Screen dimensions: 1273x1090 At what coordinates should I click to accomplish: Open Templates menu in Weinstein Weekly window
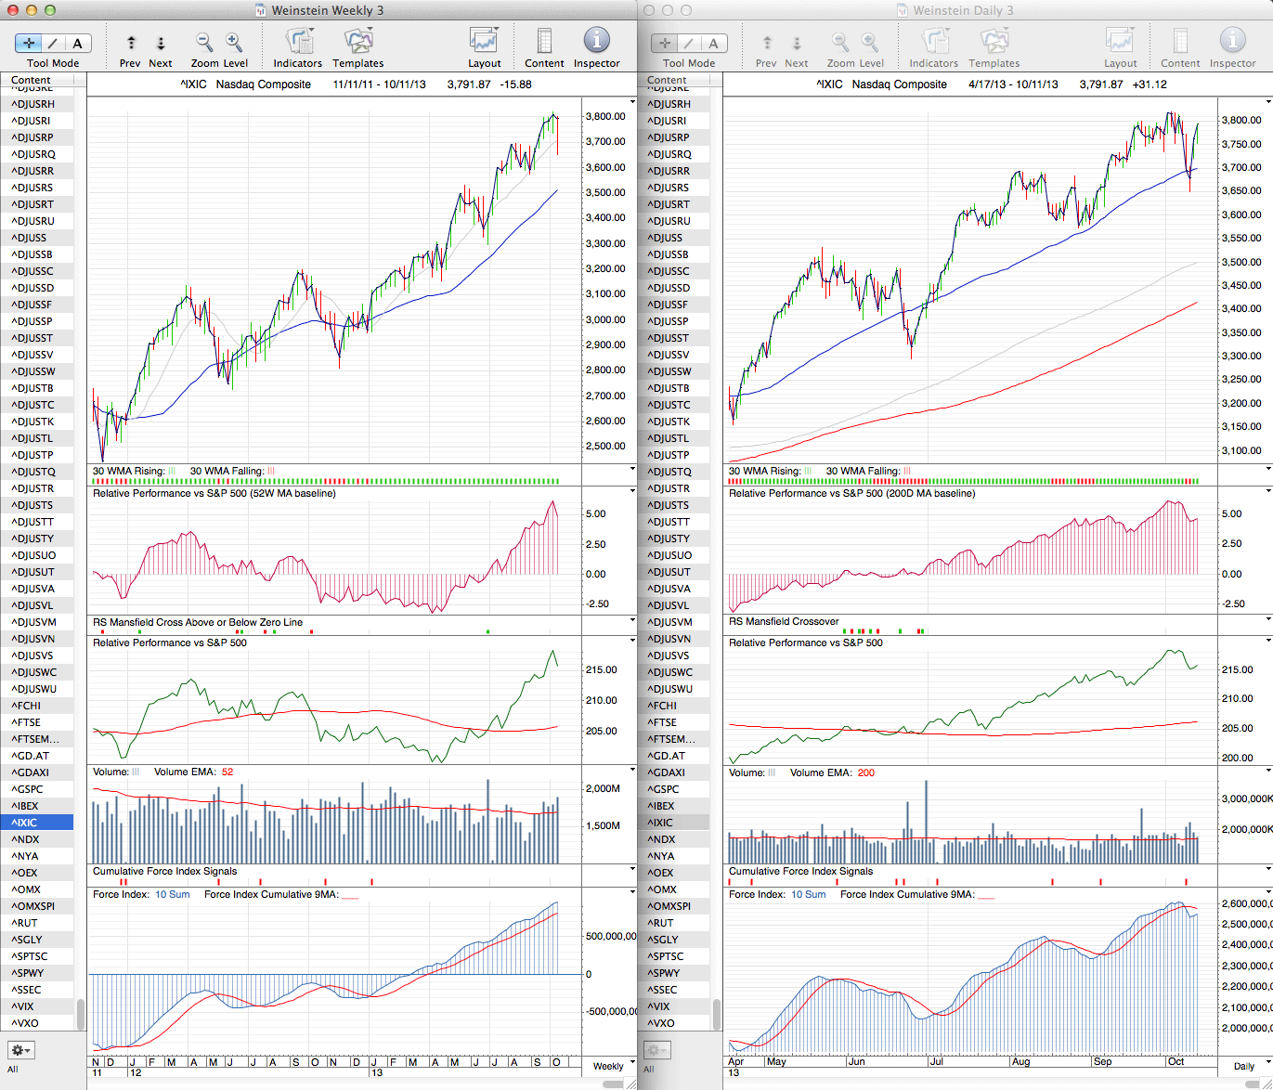[358, 42]
